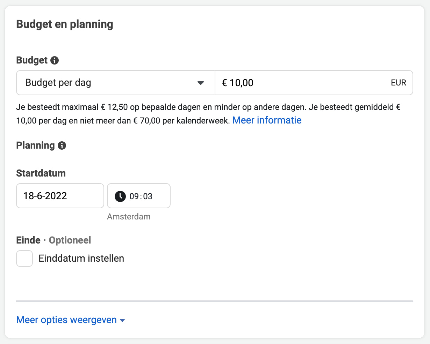Viewport: 430px width, 344px height.
Task: Click the chevron next to Meer opties weergeven
Action: point(122,320)
